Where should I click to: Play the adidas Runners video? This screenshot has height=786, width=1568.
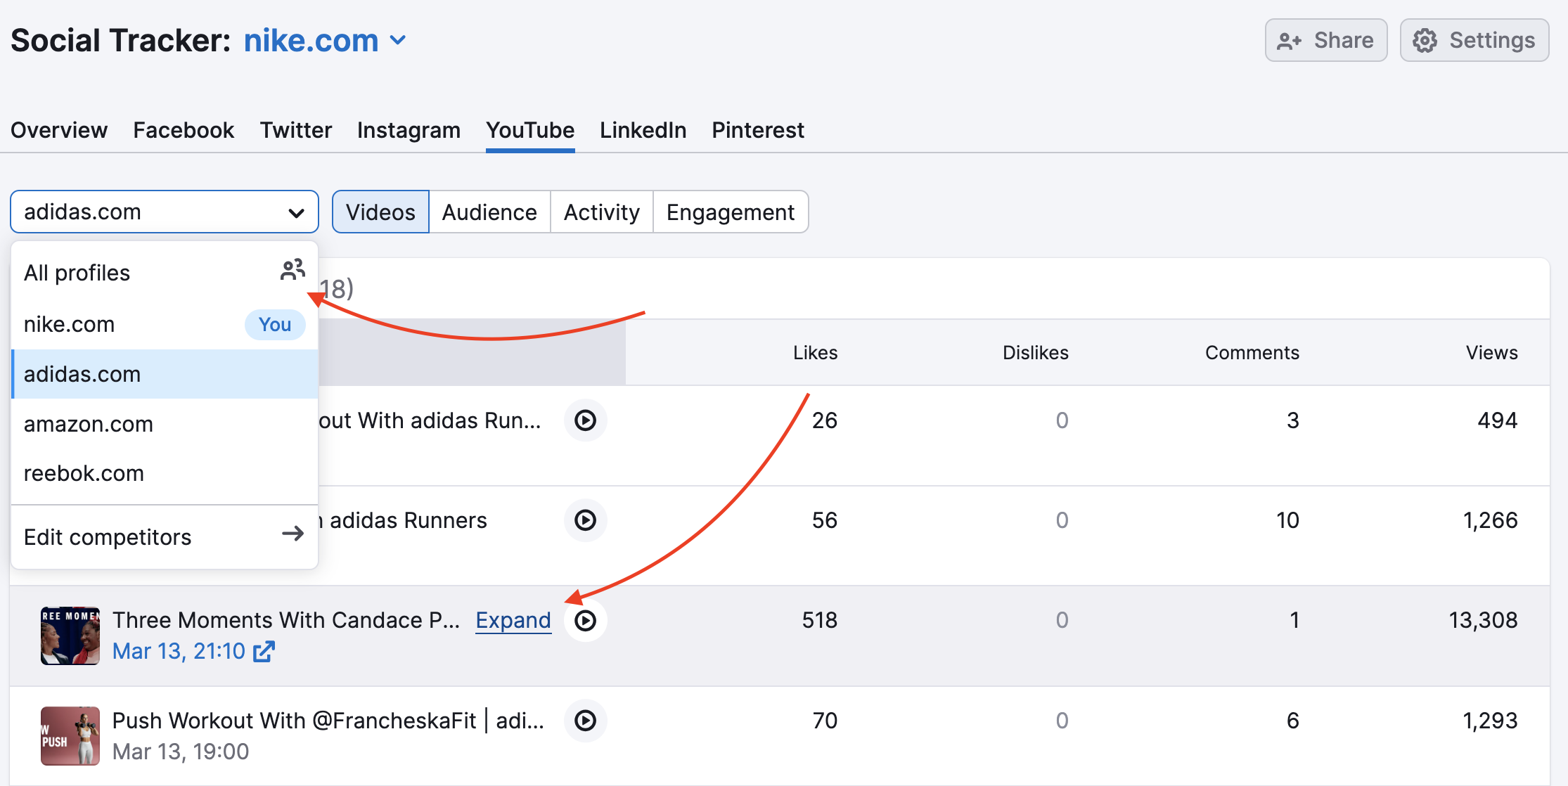coord(585,520)
